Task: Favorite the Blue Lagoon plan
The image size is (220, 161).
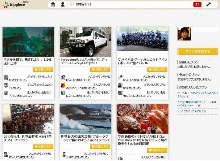Action: [100, 147]
